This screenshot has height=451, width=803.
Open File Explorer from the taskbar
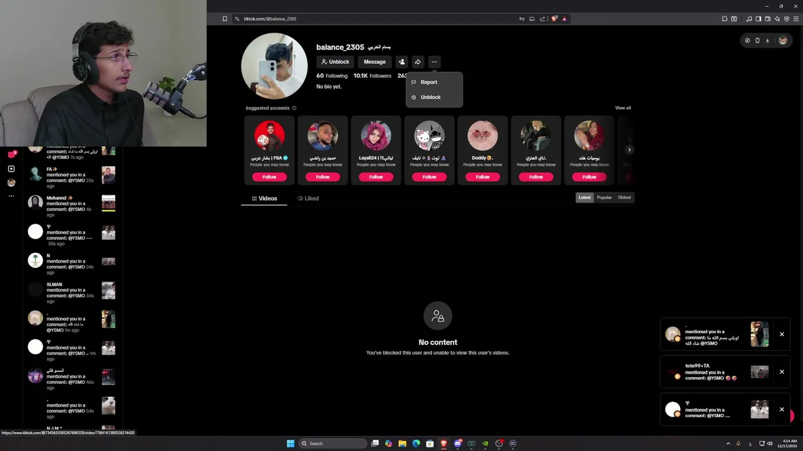[402, 443]
